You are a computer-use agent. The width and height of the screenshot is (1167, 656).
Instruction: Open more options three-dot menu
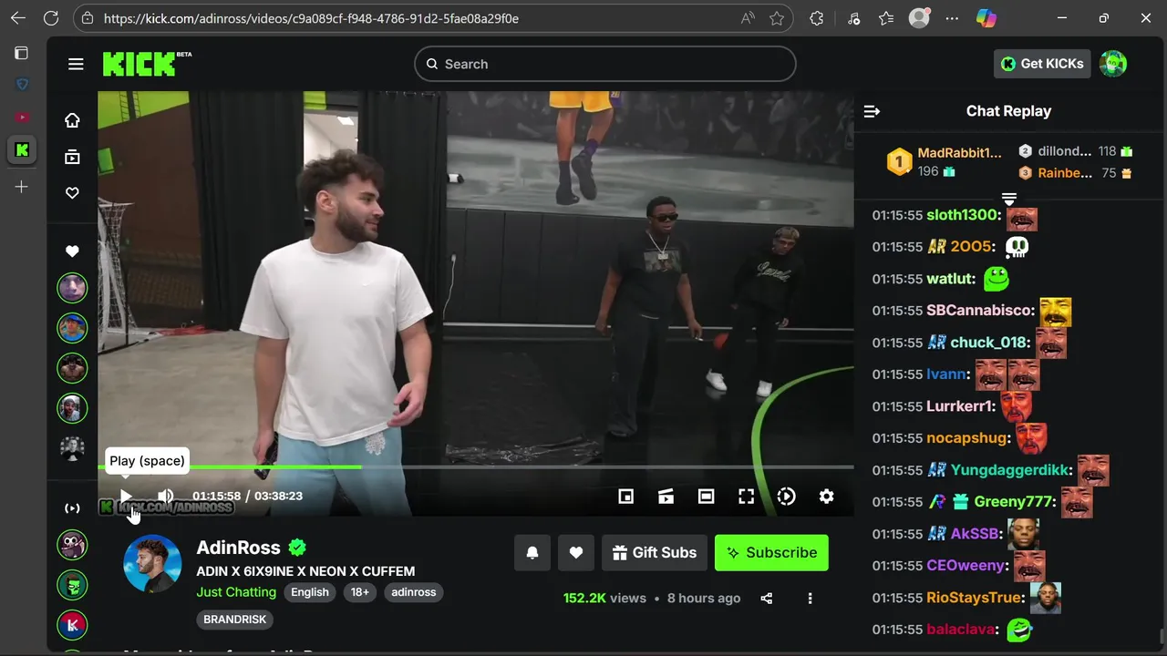click(x=810, y=599)
